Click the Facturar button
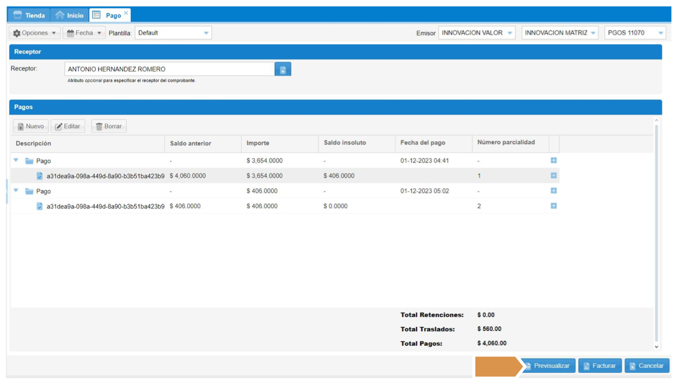The height and width of the screenshot is (383, 681). (599, 366)
